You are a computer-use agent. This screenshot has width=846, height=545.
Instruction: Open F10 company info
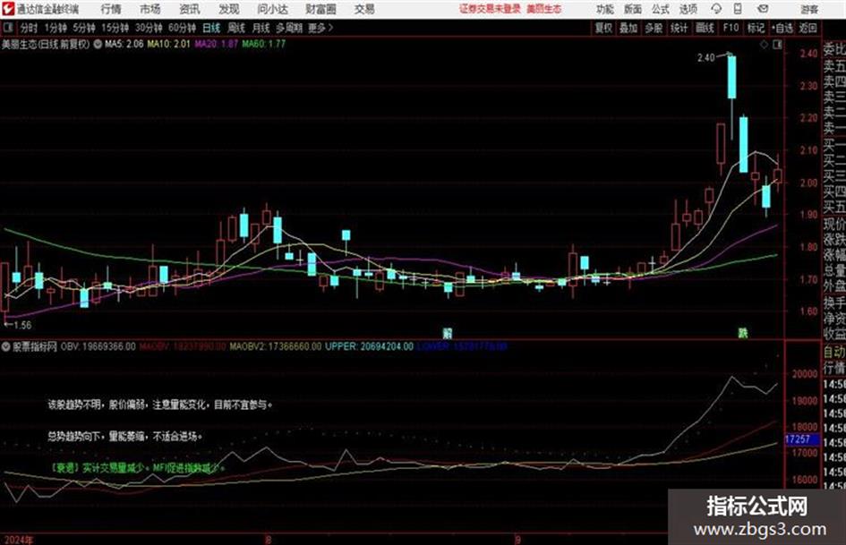point(731,28)
